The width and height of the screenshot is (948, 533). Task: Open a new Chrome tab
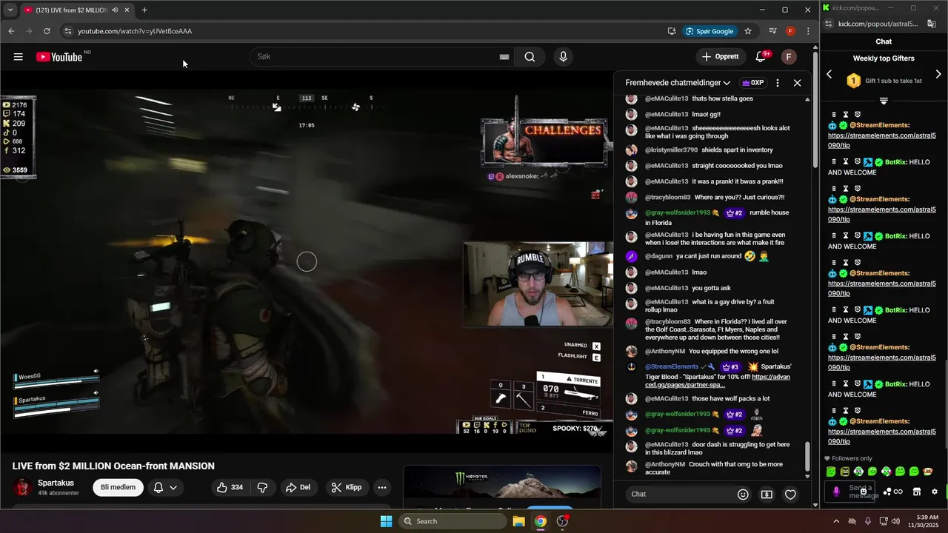(x=144, y=10)
